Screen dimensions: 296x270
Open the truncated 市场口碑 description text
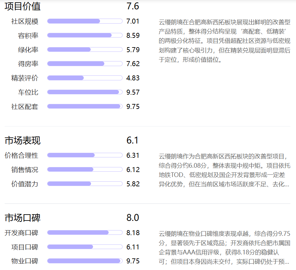(225, 247)
